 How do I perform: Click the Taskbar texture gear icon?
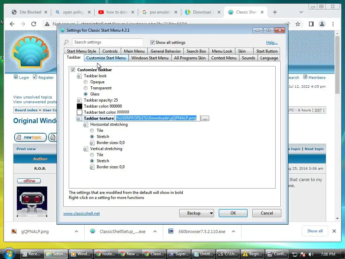coord(79,118)
